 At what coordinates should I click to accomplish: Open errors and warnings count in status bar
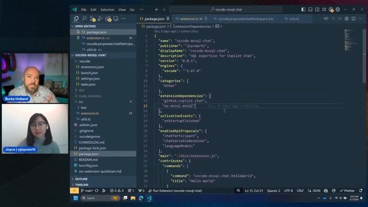[117, 190]
